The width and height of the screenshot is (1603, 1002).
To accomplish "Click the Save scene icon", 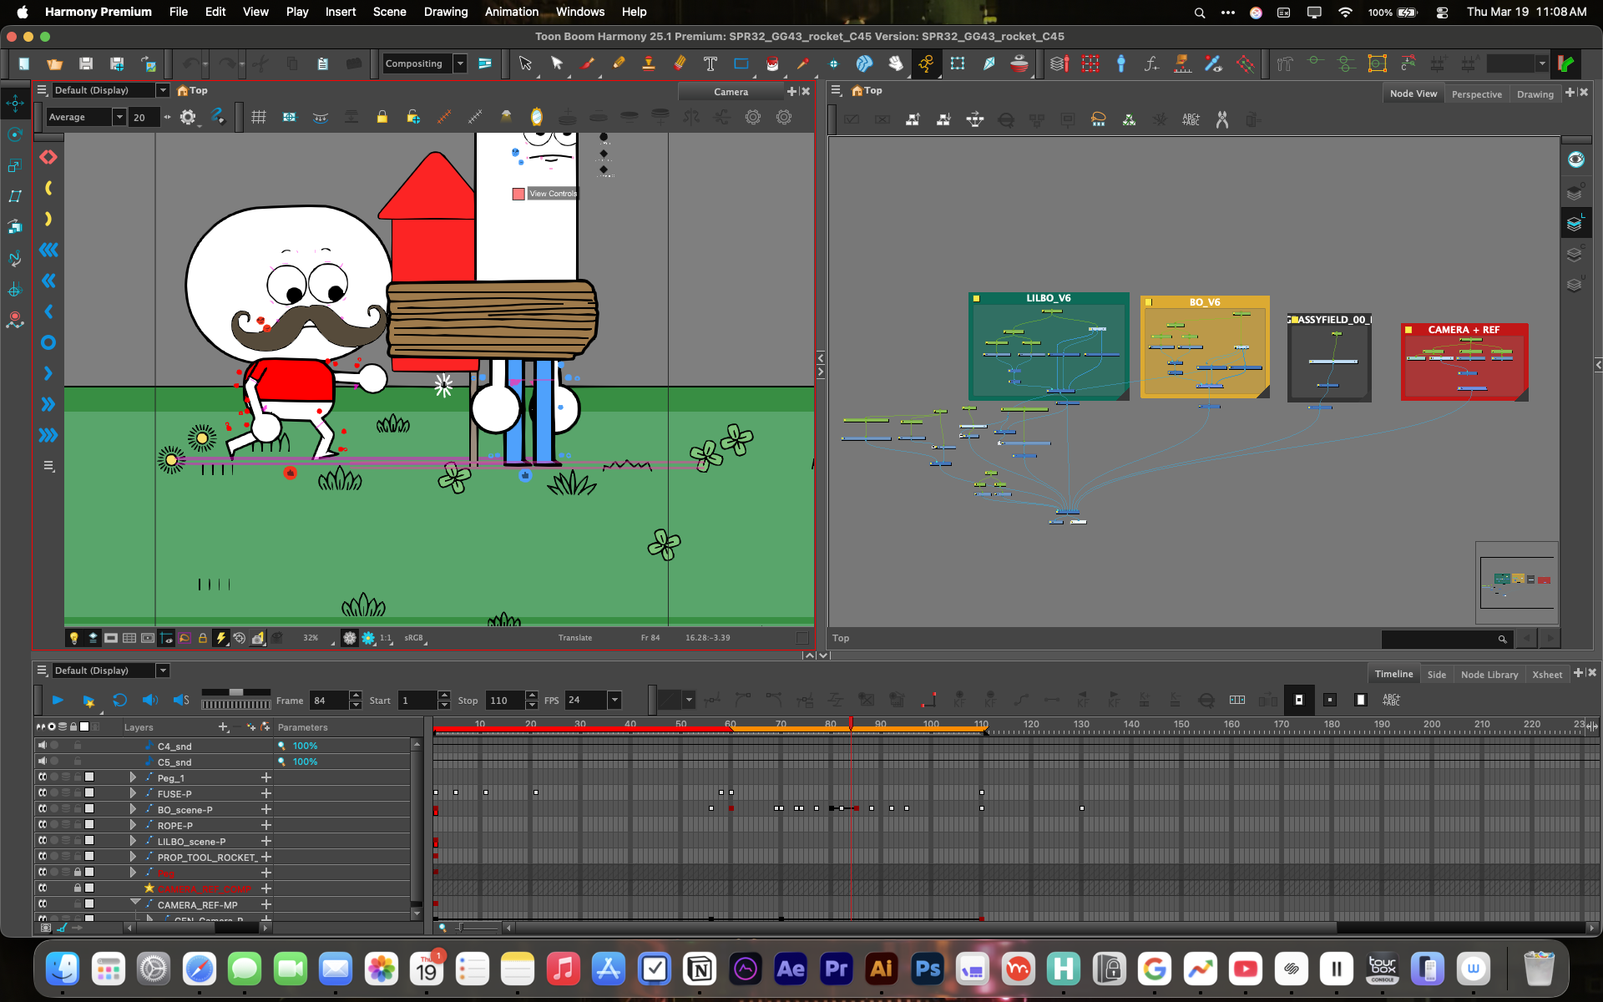I will [x=85, y=63].
